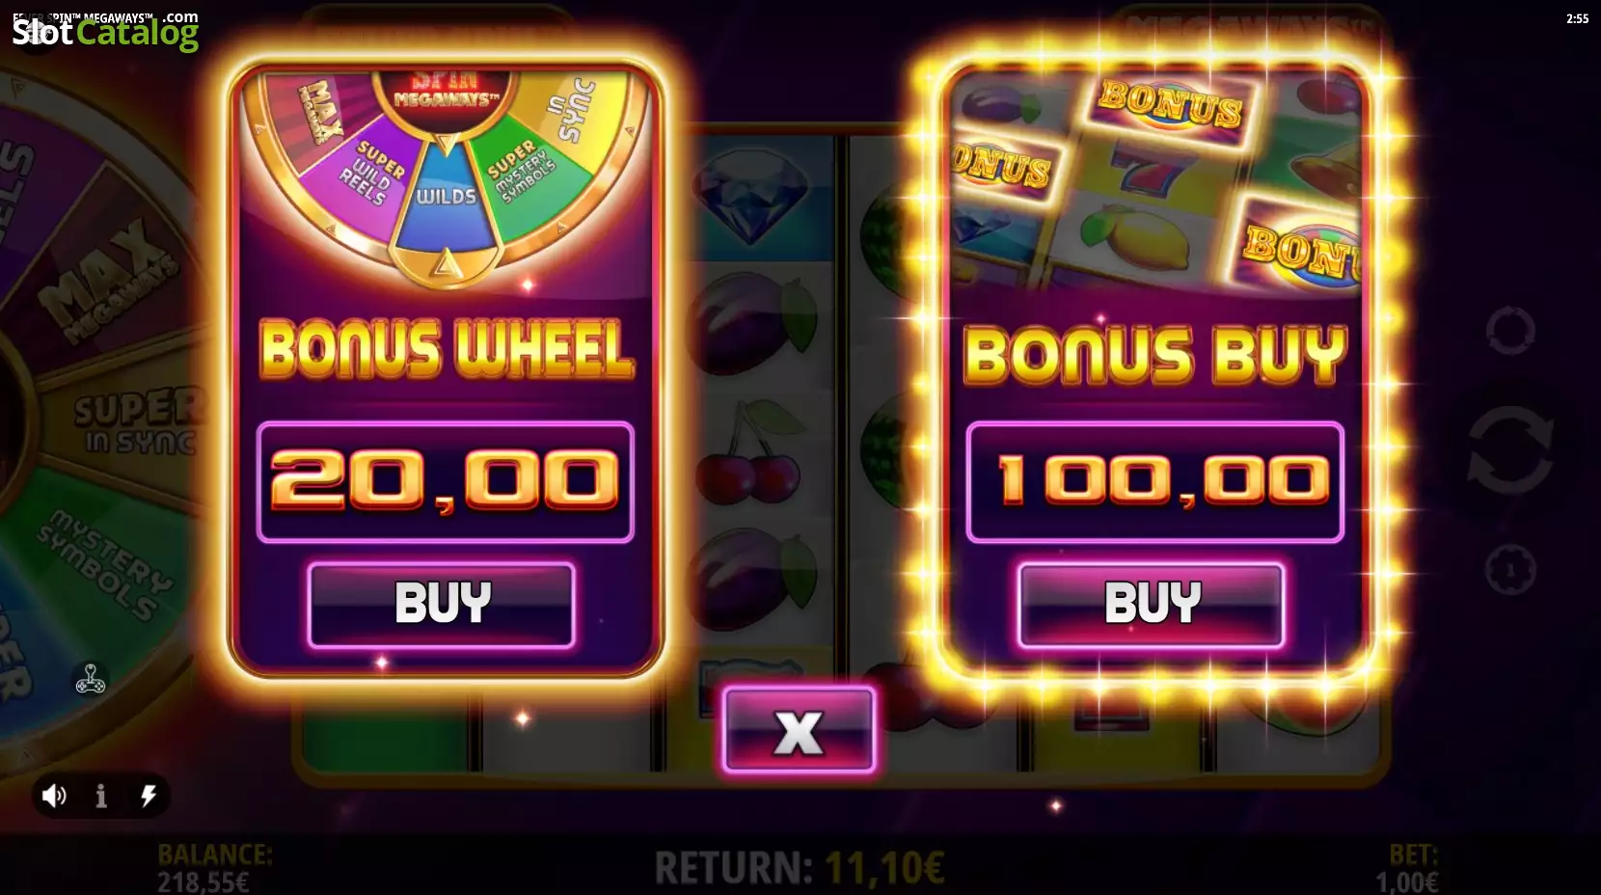Click the large spin arrows button
Image resolution: width=1601 pixels, height=895 pixels.
(1510, 450)
